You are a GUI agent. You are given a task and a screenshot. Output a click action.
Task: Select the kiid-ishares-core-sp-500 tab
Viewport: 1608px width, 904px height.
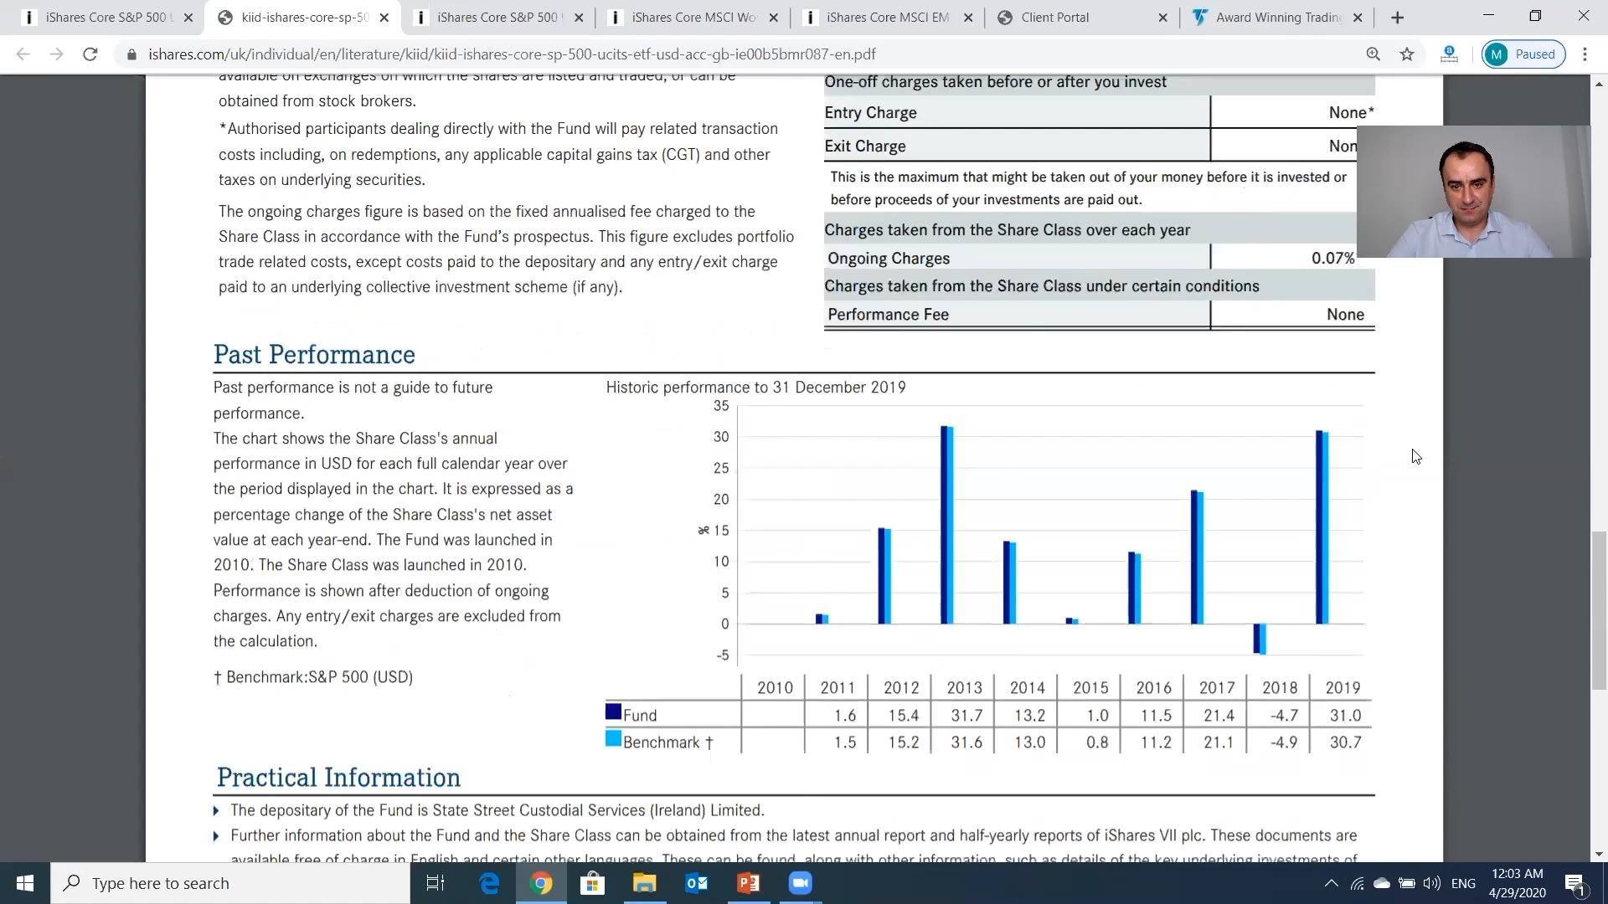click(301, 18)
